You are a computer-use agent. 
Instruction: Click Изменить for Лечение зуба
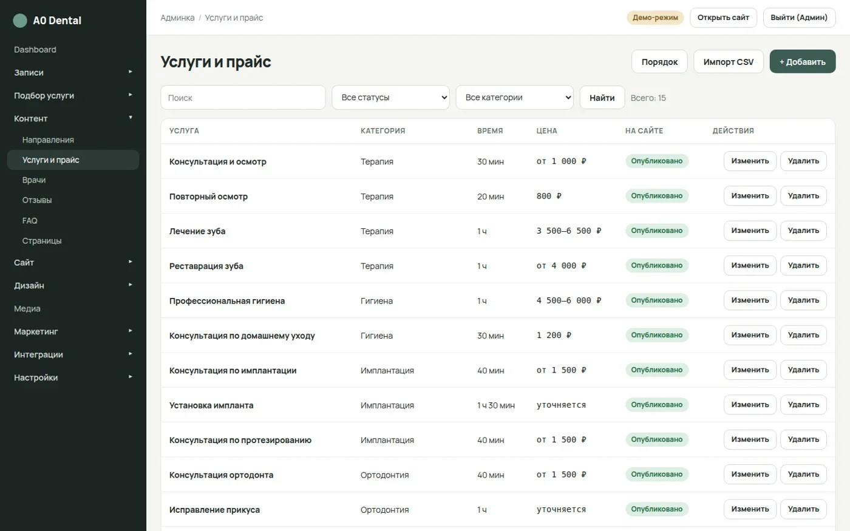pos(750,231)
